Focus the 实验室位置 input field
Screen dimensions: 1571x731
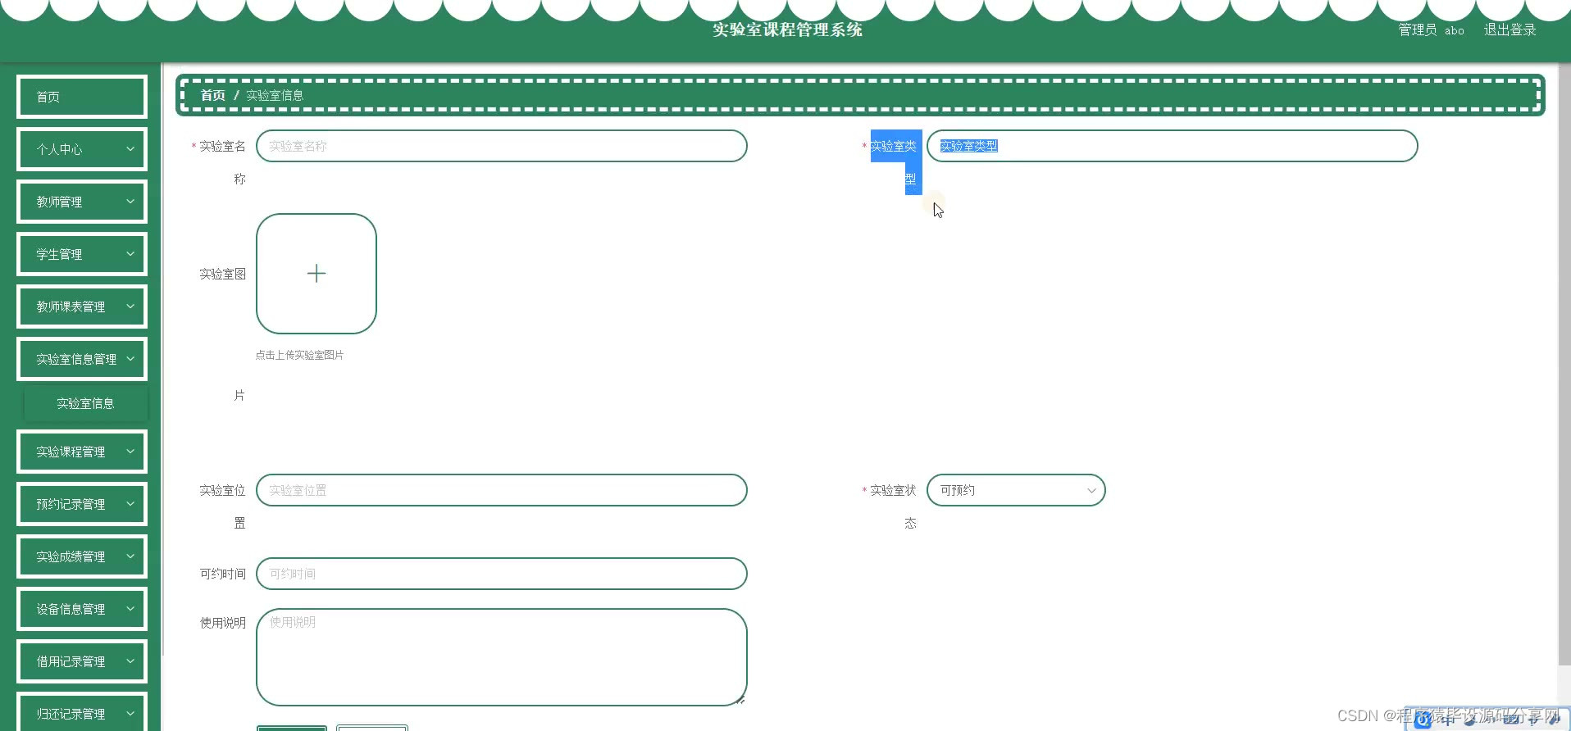click(x=502, y=490)
